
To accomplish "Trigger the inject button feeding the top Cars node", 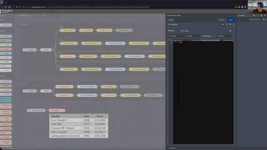I will (x=24, y=50).
